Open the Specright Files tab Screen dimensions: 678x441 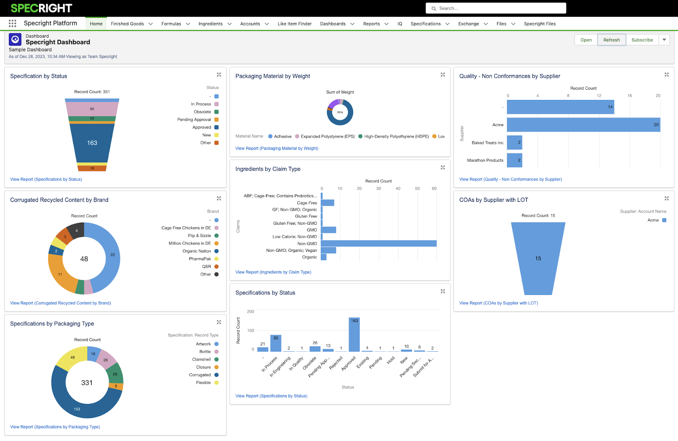(539, 24)
